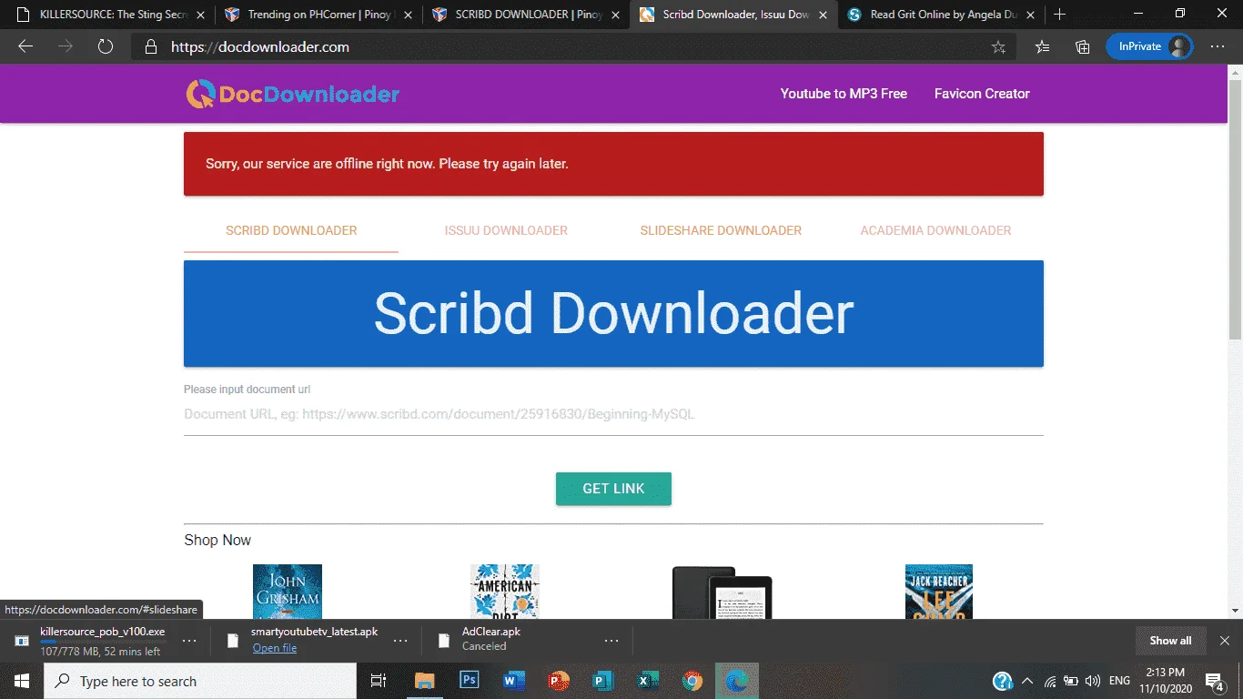This screenshot has height=699, width=1243.
Task: Close the KILLERSOURCE tab
Action: click(200, 15)
